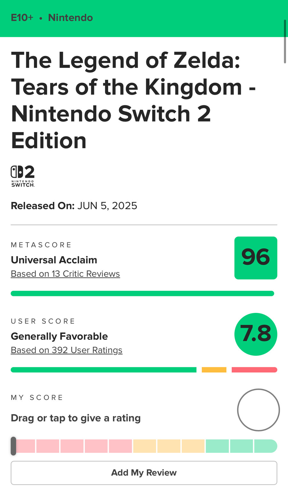Tap the 7.8 user score circle
This screenshot has height=495, width=288.
pos(256,334)
